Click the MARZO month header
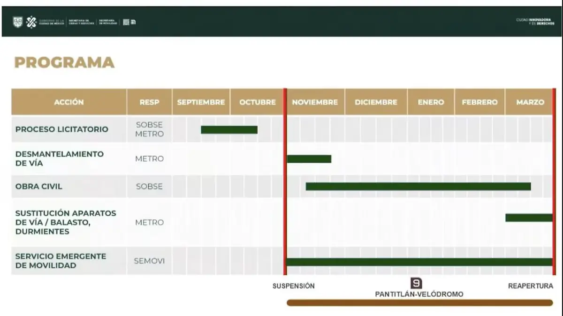Screen dimensions: 563x316 [x=530, y=102]
